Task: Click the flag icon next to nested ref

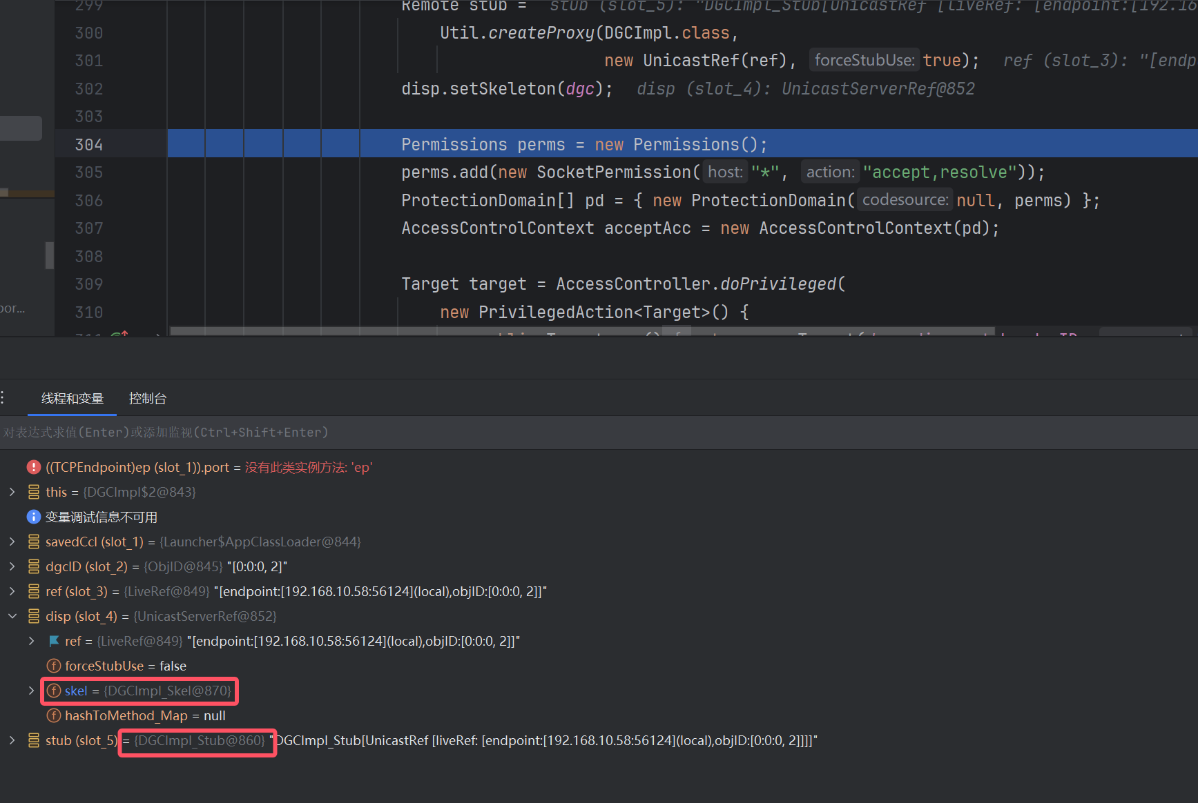Action: pyautogui.click(x=54, y=641)
